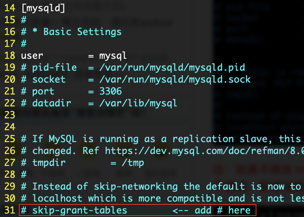Click the hash at start of line 31

(x=24, y=210)
